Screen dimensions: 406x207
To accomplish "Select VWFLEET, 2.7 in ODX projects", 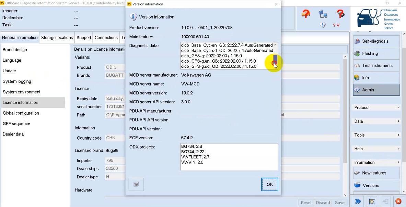I will tap(195, 157).
